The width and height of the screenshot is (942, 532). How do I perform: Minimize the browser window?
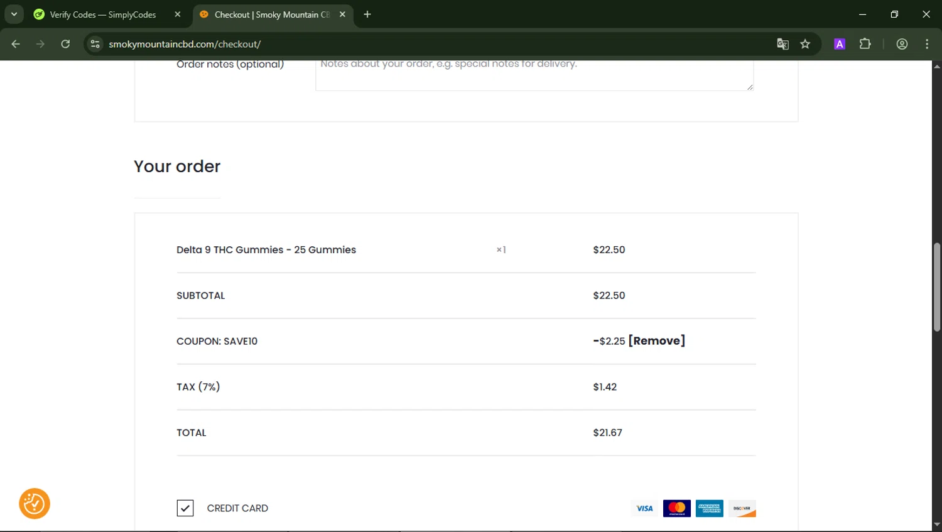click(862, 14)
